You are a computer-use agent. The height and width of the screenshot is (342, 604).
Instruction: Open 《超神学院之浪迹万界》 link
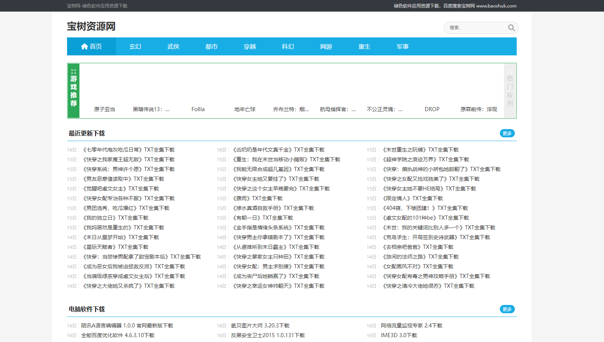425,159
